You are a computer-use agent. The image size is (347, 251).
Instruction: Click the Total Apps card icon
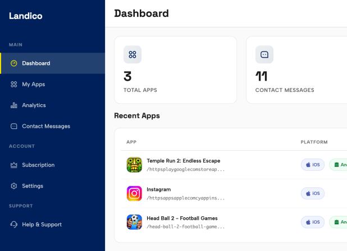pyautogui.click(x=133, y=54)
